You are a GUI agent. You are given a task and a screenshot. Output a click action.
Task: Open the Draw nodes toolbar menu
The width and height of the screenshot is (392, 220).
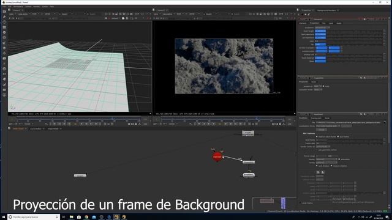click(x=4, y=17)
